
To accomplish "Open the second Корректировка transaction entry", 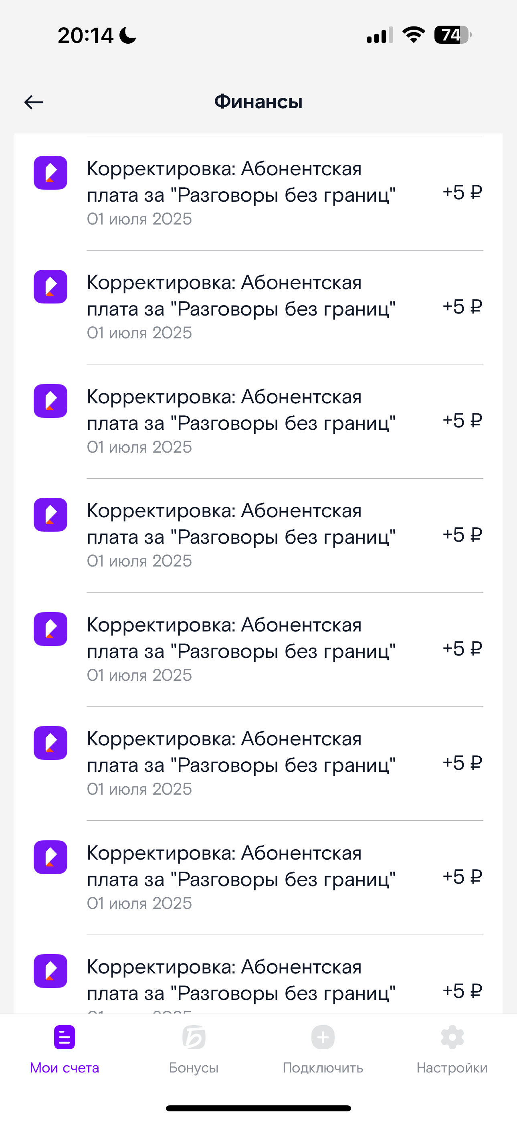I will coord(241,307).
